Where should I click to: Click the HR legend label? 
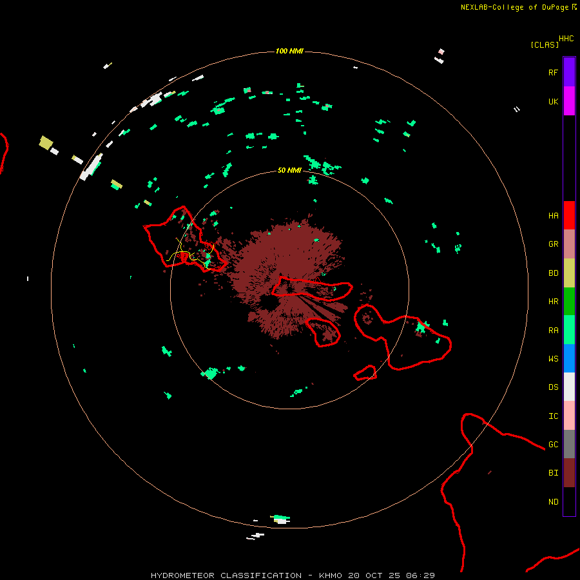[553, 302]
